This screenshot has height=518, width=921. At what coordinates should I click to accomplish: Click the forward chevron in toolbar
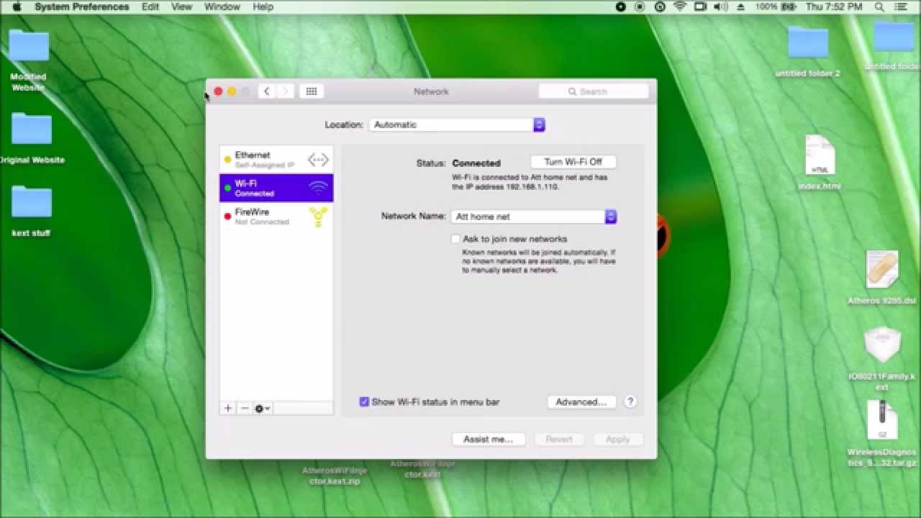pos(285,91)
